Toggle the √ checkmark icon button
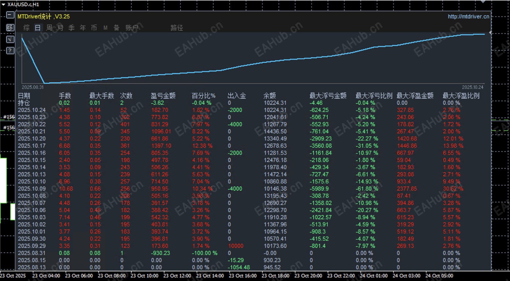This screenshot has height=281, width=510. coord(10,39)
